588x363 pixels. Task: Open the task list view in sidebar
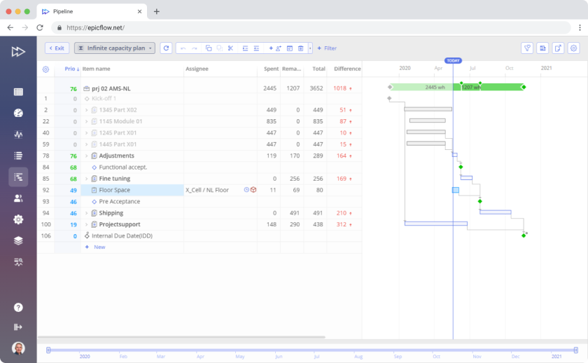pyautogui.click(x=18, y=156)
